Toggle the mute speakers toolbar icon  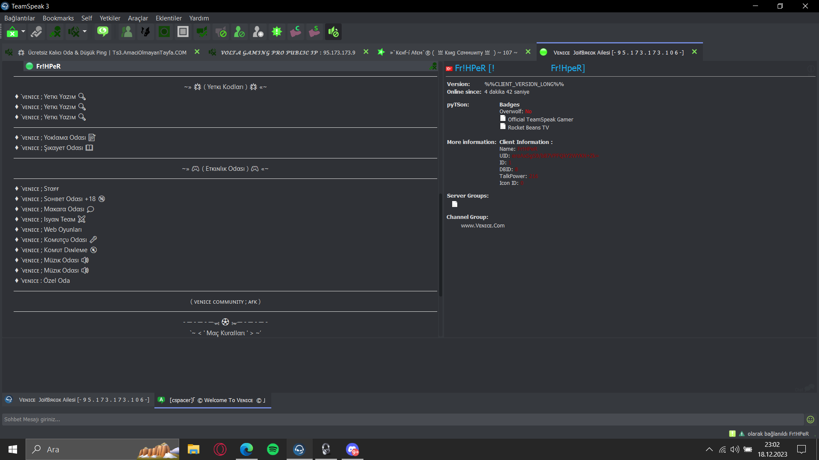point(74,32)
